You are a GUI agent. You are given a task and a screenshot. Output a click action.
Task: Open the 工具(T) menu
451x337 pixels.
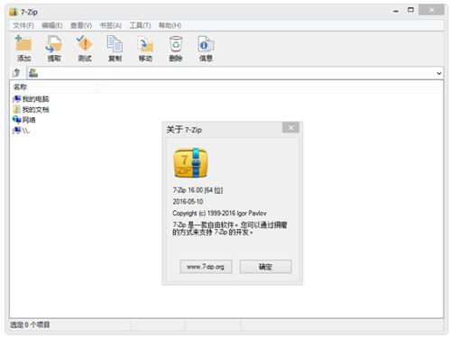[140, 25]
